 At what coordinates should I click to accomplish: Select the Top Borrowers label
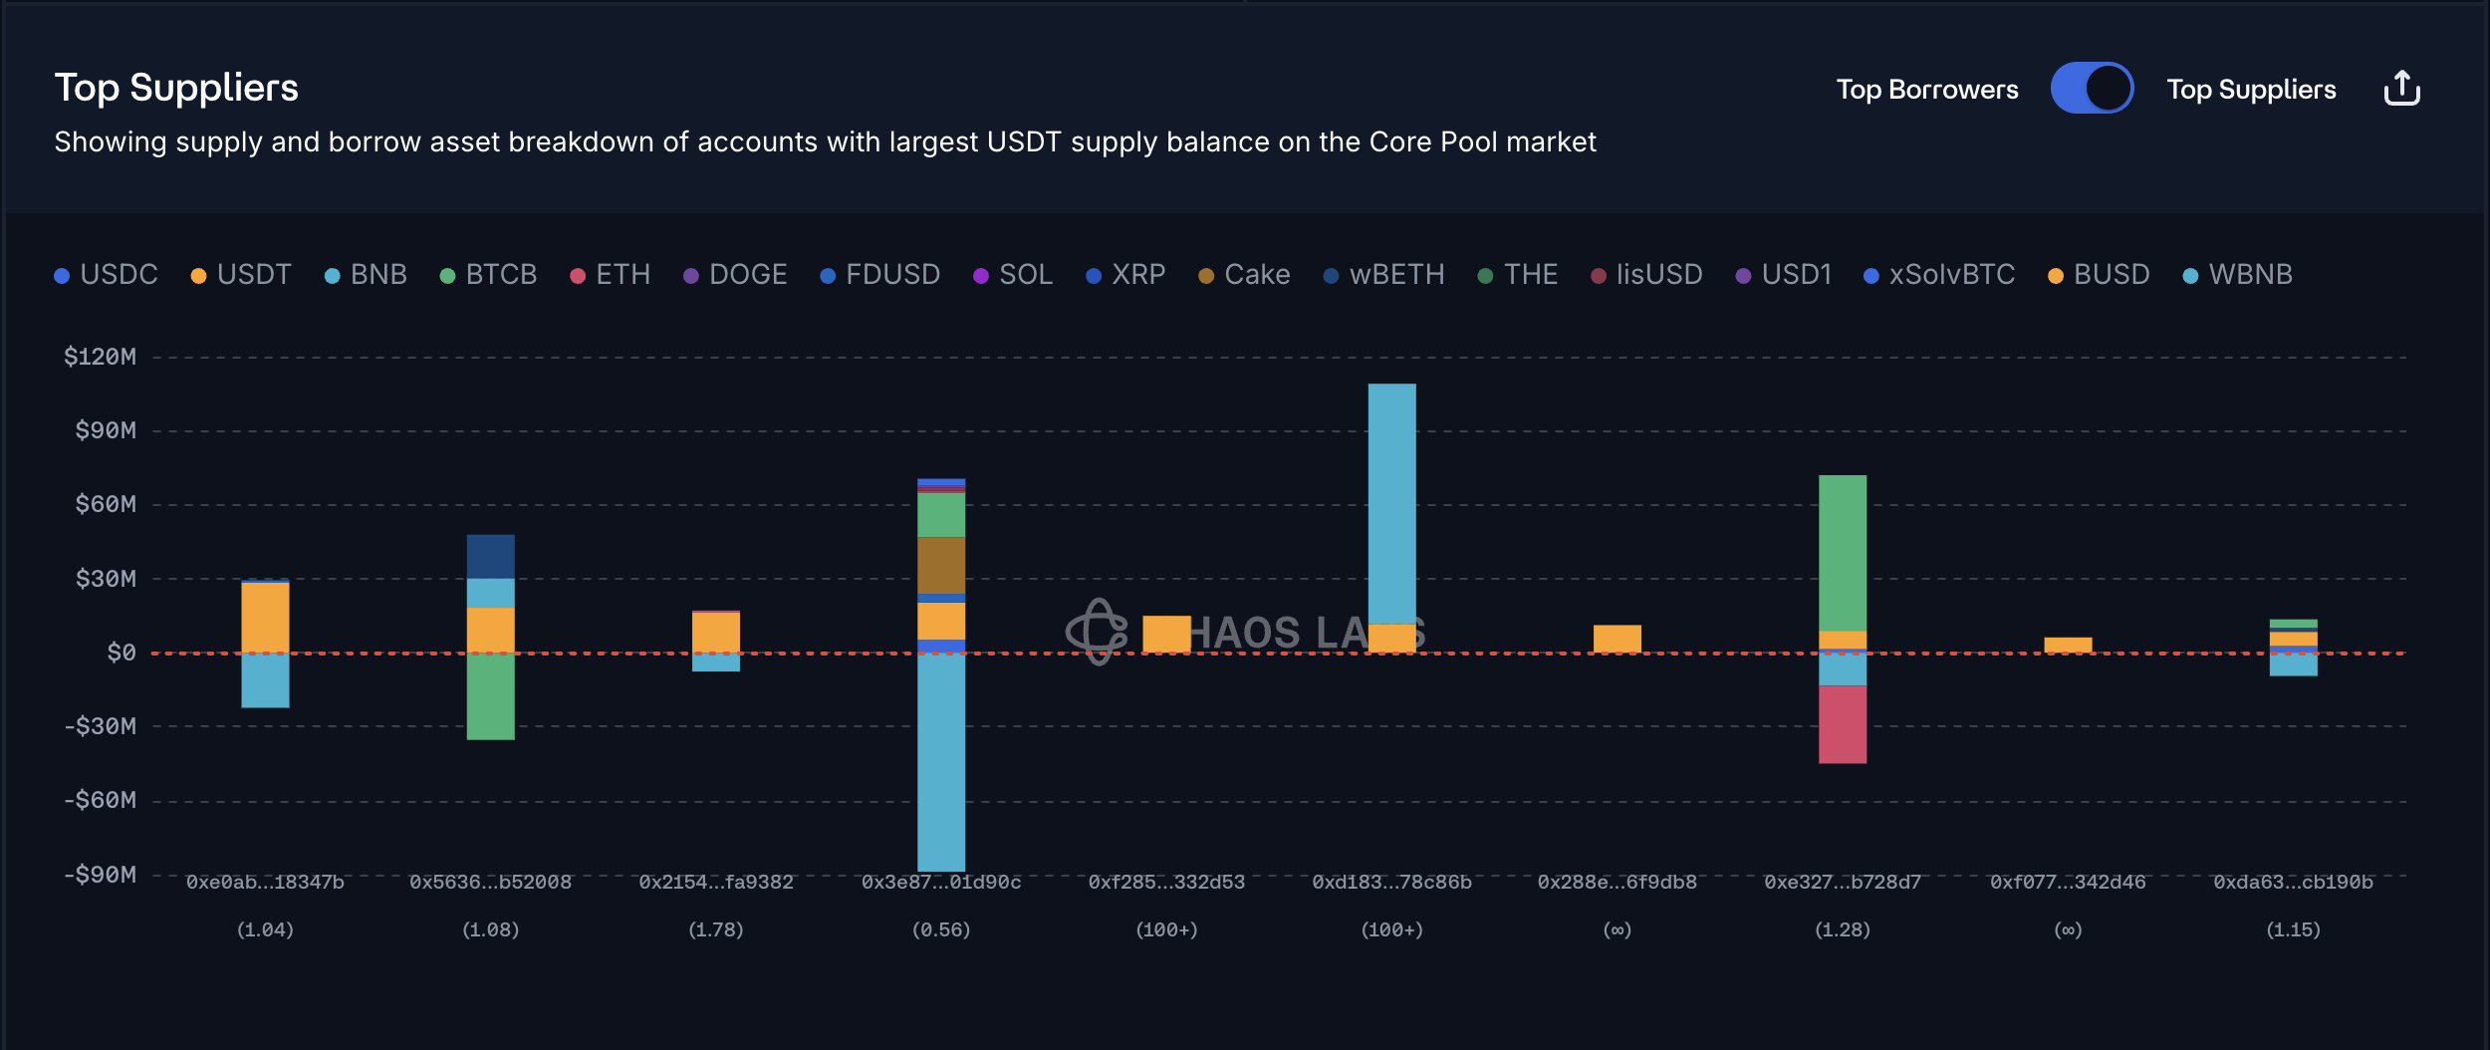point(1926,90)
